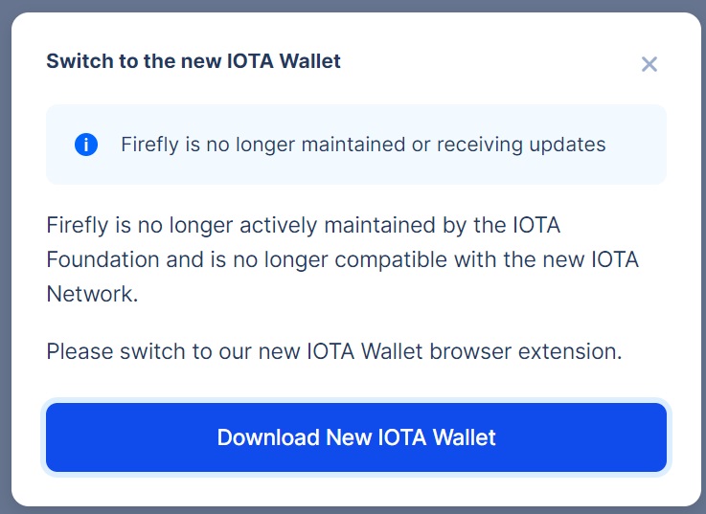Click the words browser extension in last sentence
Screen dimensions: 706x514
(x=526, y=351)
